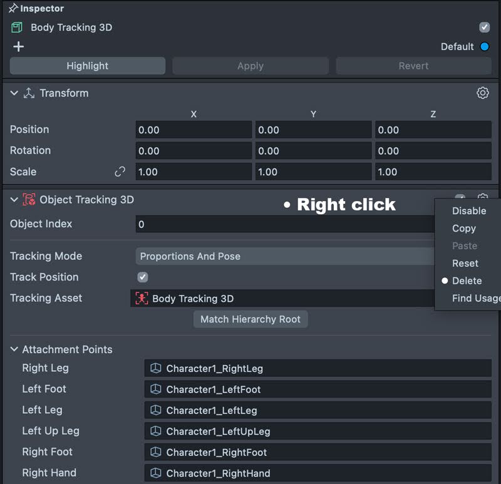Click the cube icon beside Character1_RightLeg
The height and width of the screenshot is (484, 501).
[x=156, y=369]
